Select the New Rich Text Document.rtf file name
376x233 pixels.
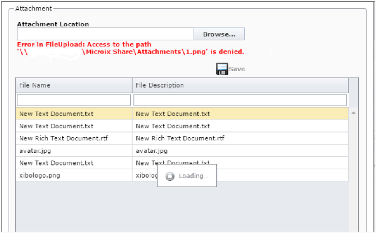(x=63, y=138)
